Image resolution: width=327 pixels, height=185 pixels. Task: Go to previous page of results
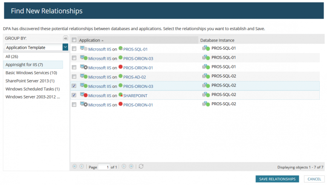coord(82,166)
